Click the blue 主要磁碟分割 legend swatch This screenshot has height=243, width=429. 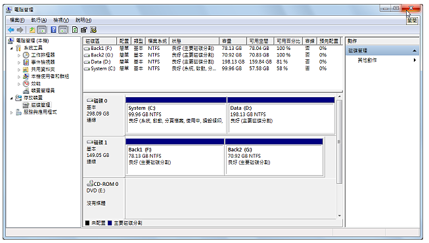110,223
